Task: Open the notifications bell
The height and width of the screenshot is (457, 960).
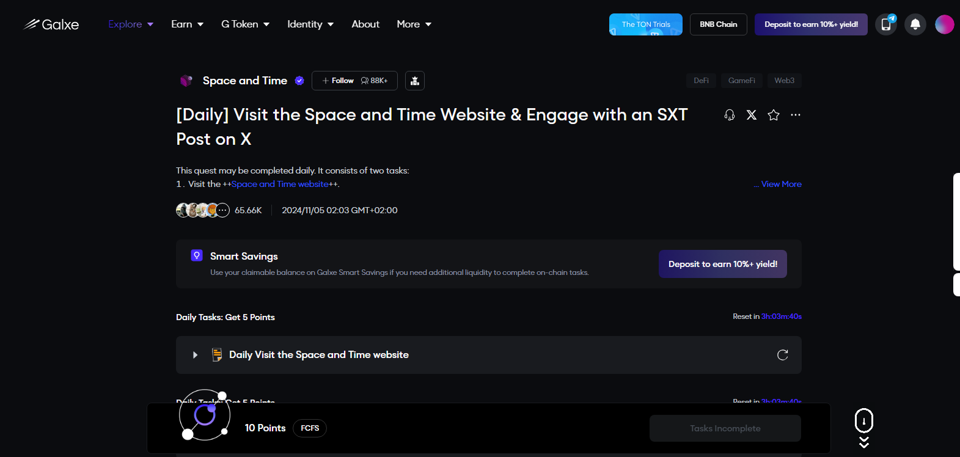Action: tap(915, 24)
